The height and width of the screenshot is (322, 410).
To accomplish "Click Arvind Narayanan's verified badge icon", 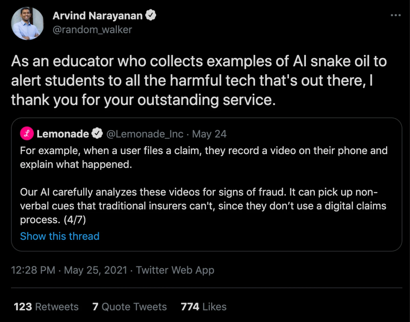I will pos(151,15).
